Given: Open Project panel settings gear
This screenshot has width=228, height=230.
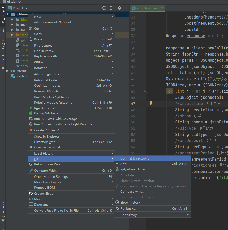Looking at the screenshot, I should pos(119,8).
